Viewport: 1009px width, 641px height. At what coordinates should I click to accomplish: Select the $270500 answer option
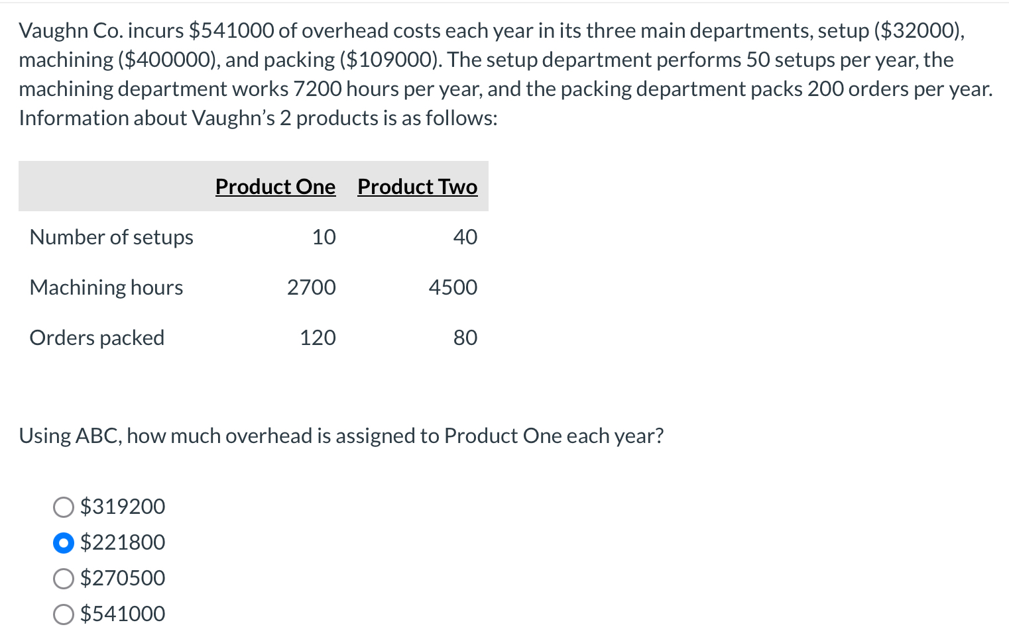click(x=63, y=578)
